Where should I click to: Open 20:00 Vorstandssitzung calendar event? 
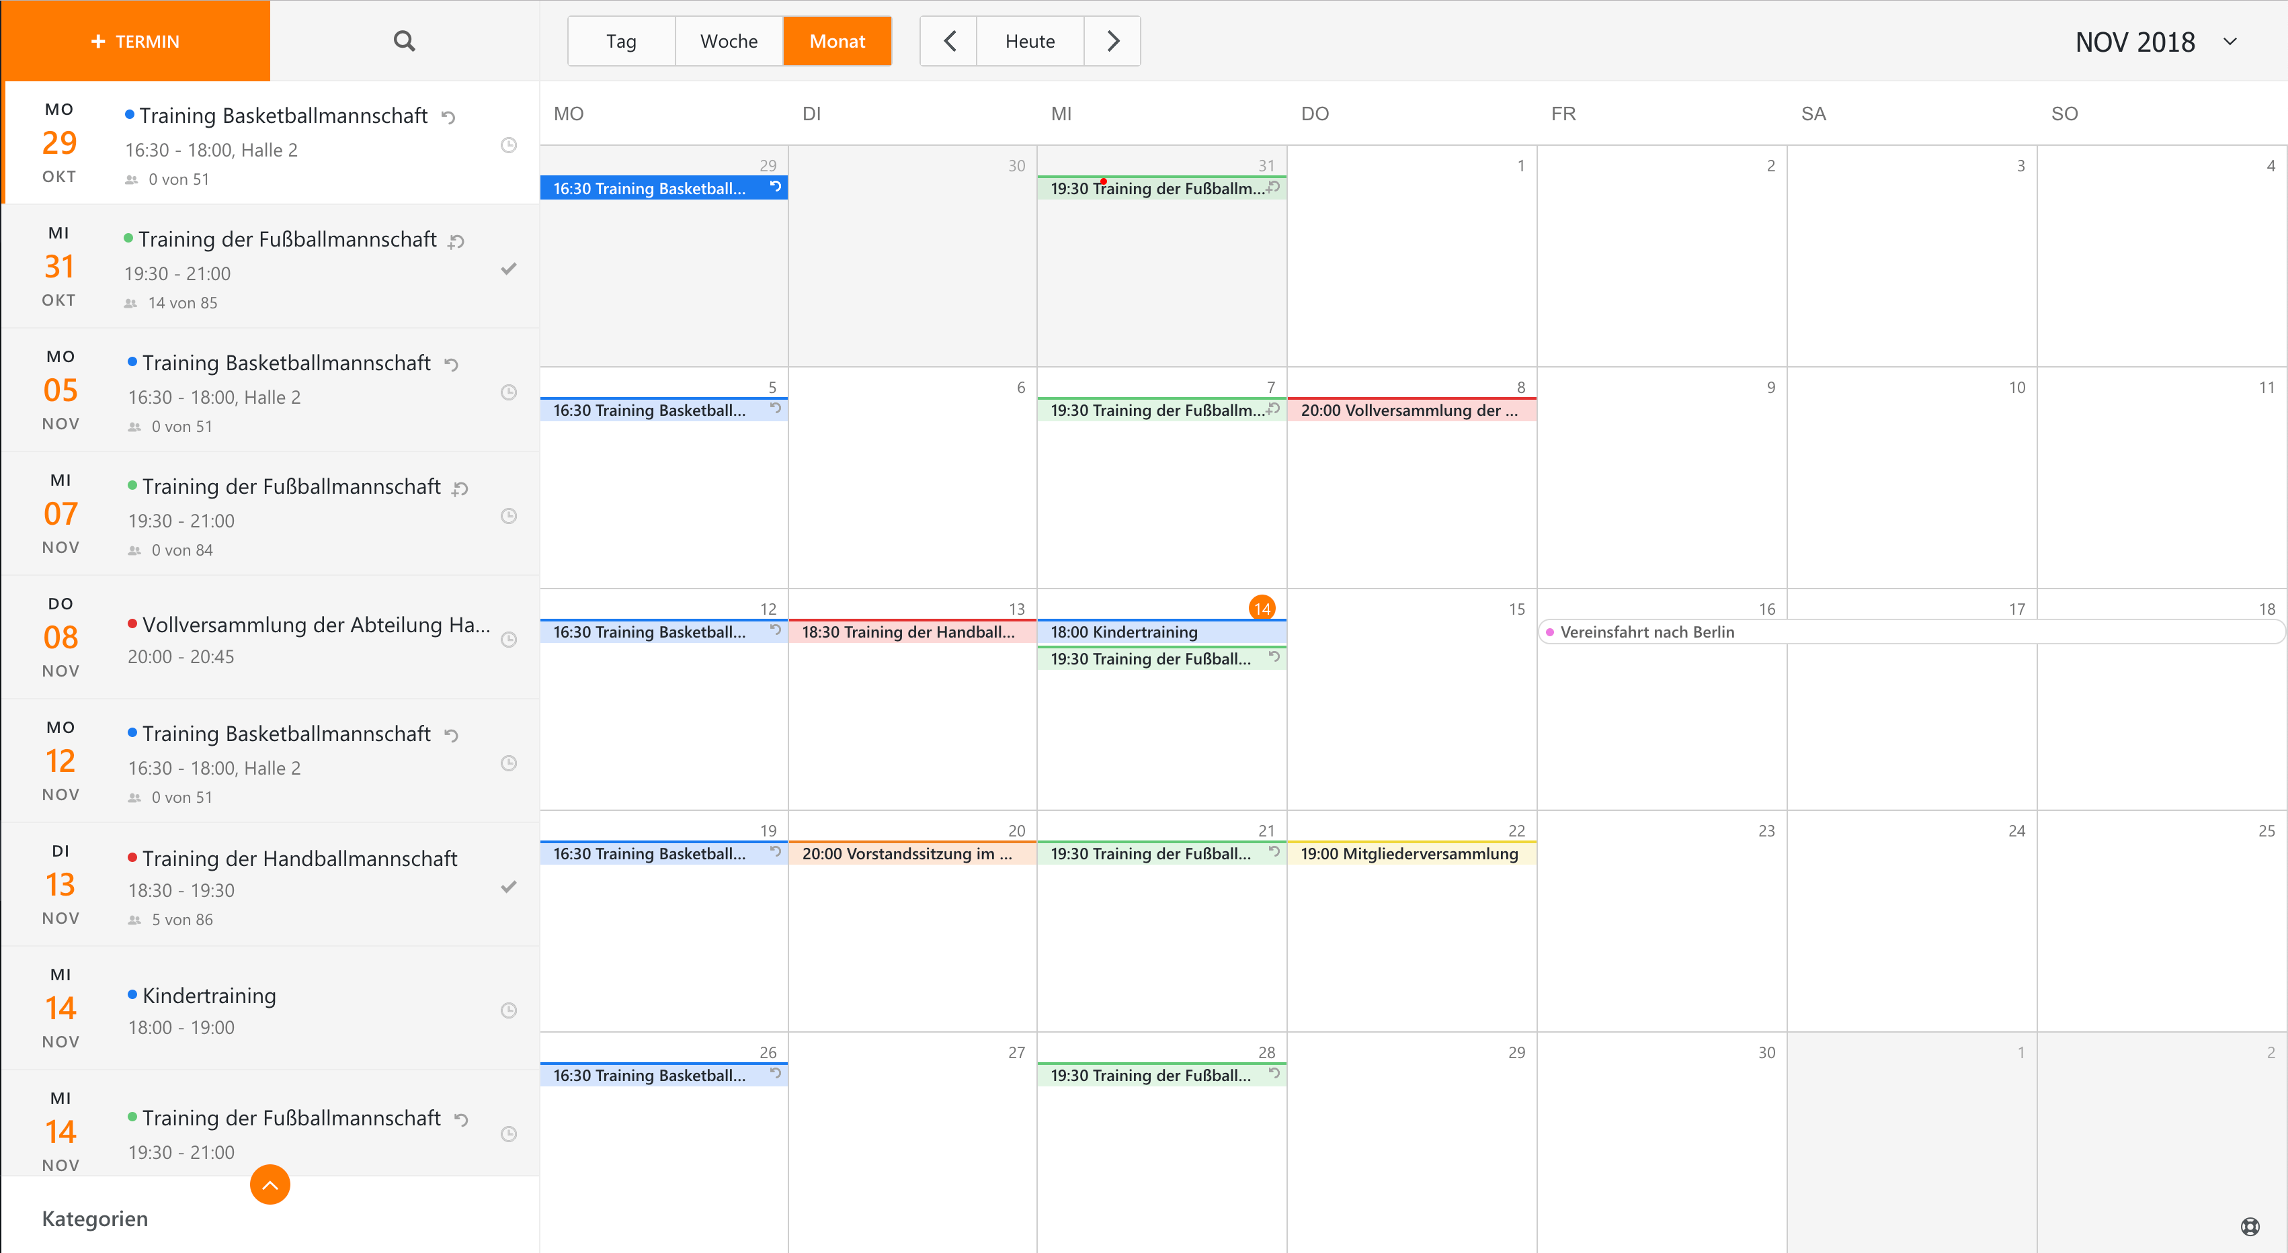912,853
